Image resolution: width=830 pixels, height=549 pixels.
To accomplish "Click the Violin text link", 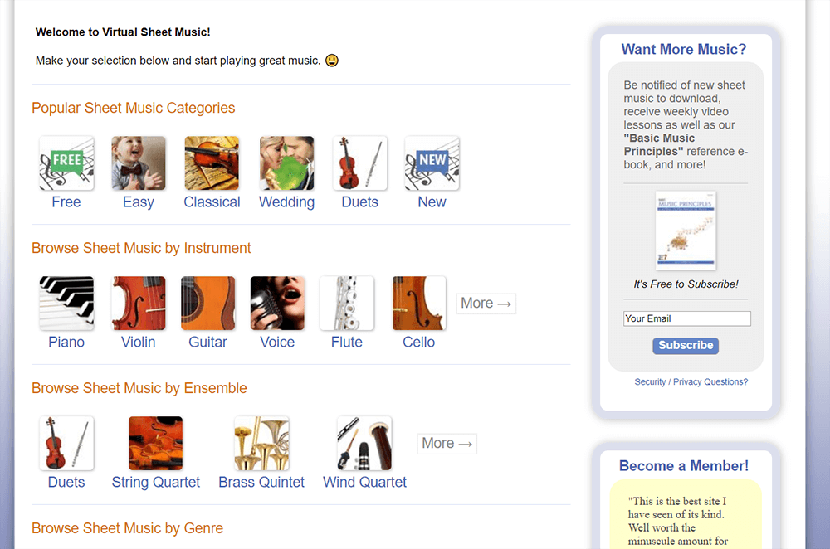I will (138, 343).
